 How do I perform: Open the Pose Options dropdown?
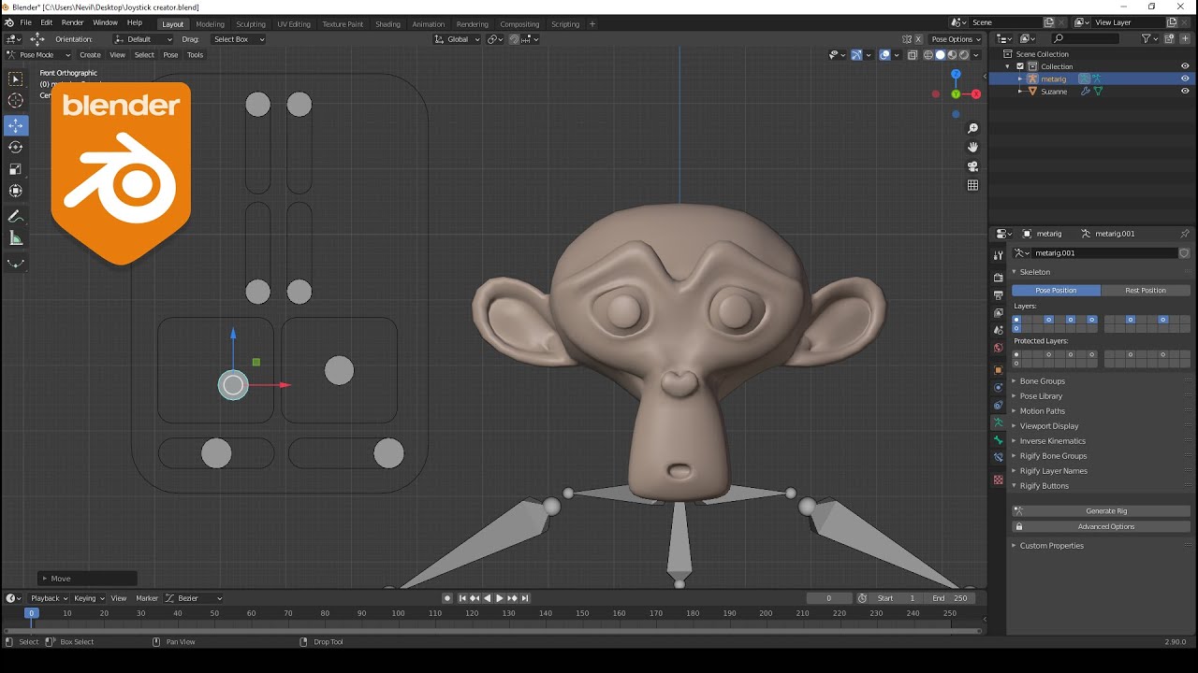tap(956, 39)
